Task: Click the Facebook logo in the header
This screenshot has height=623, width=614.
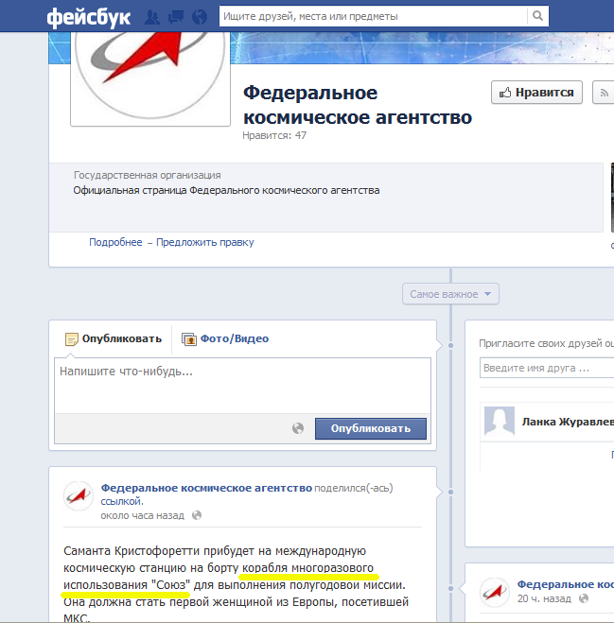Action: (90, 16)
